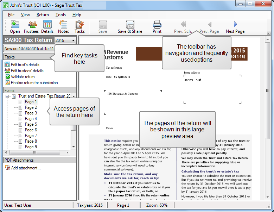Open the Details toolbar icon
Viewport: 274px width, 212px height.
point(47,25)
